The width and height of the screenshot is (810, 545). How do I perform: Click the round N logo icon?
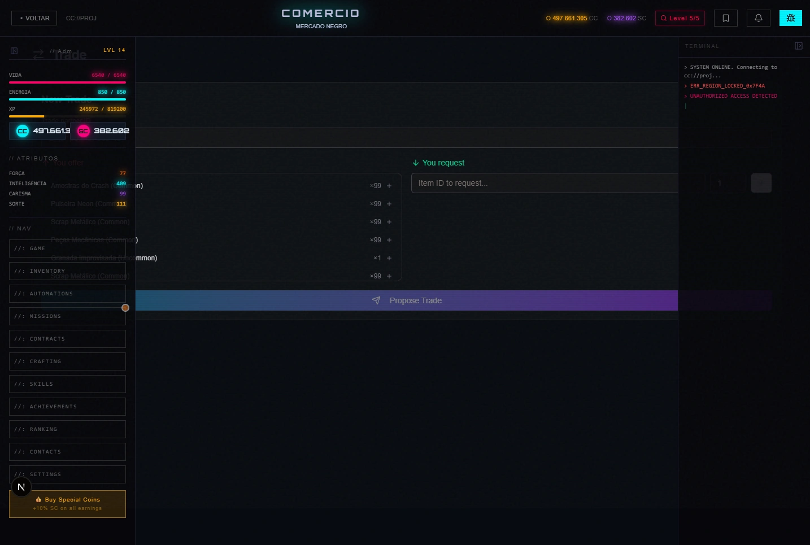[21, 487]
